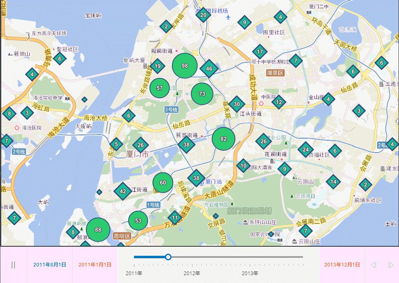Expand the 82 point cluster
The width and height of the screenshot is (399, 283).
[x=223, y=139]
